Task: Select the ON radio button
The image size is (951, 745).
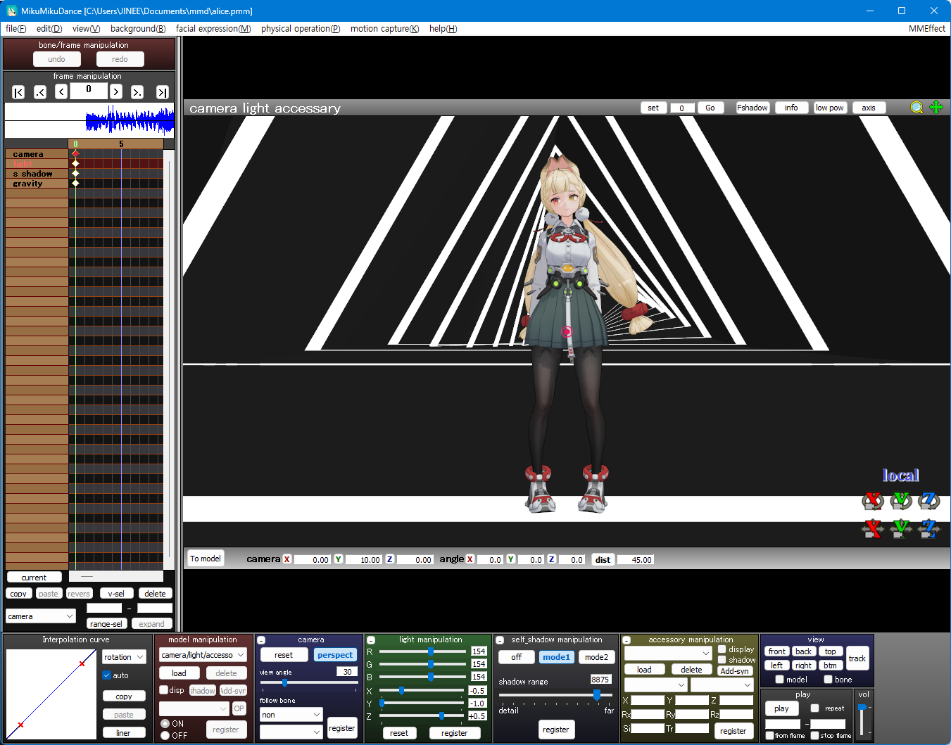Action: (x=165, y=723)
